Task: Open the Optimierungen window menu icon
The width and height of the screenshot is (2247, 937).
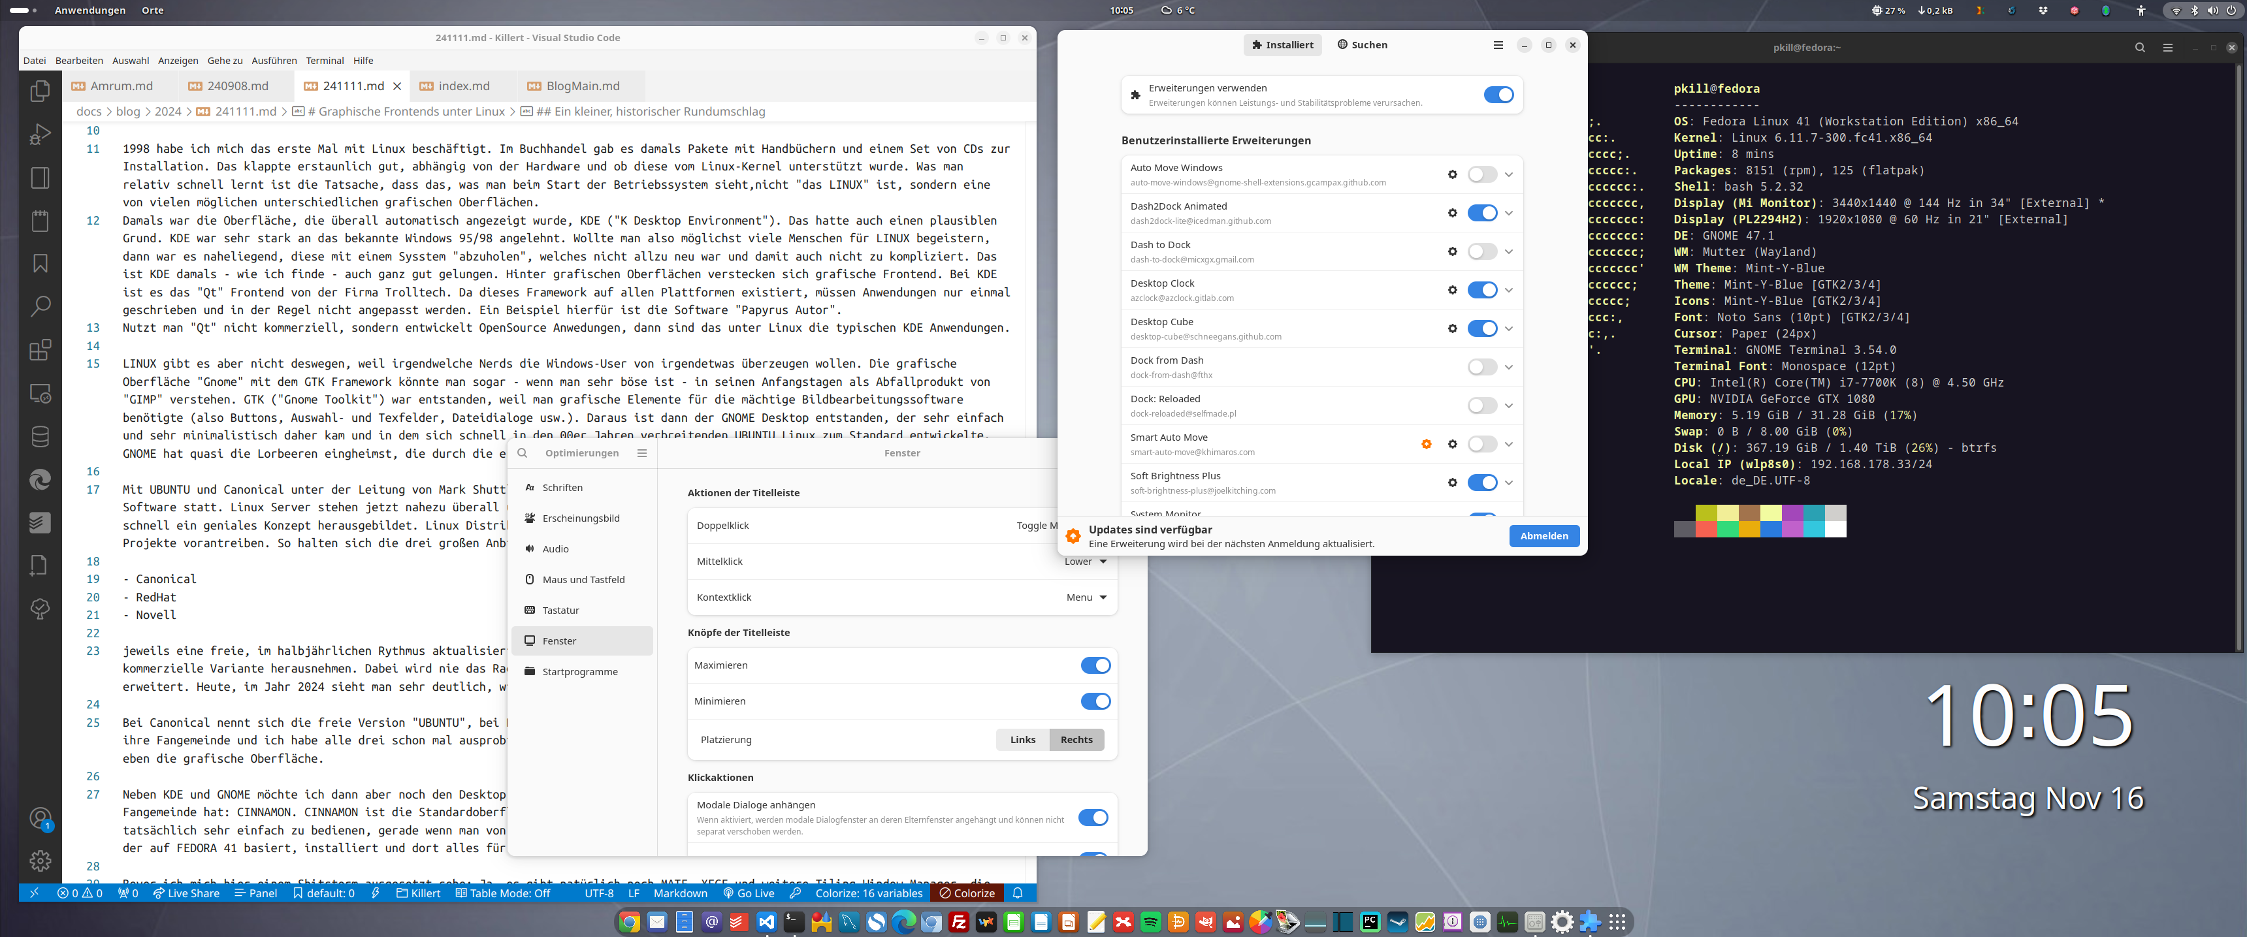Action: click(x=642, y=453)
